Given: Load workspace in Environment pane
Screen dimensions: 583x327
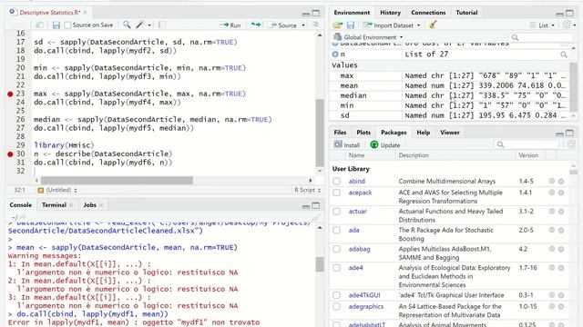Looking at the screenshot, I should pyautogui.click(x=338, y=25).
